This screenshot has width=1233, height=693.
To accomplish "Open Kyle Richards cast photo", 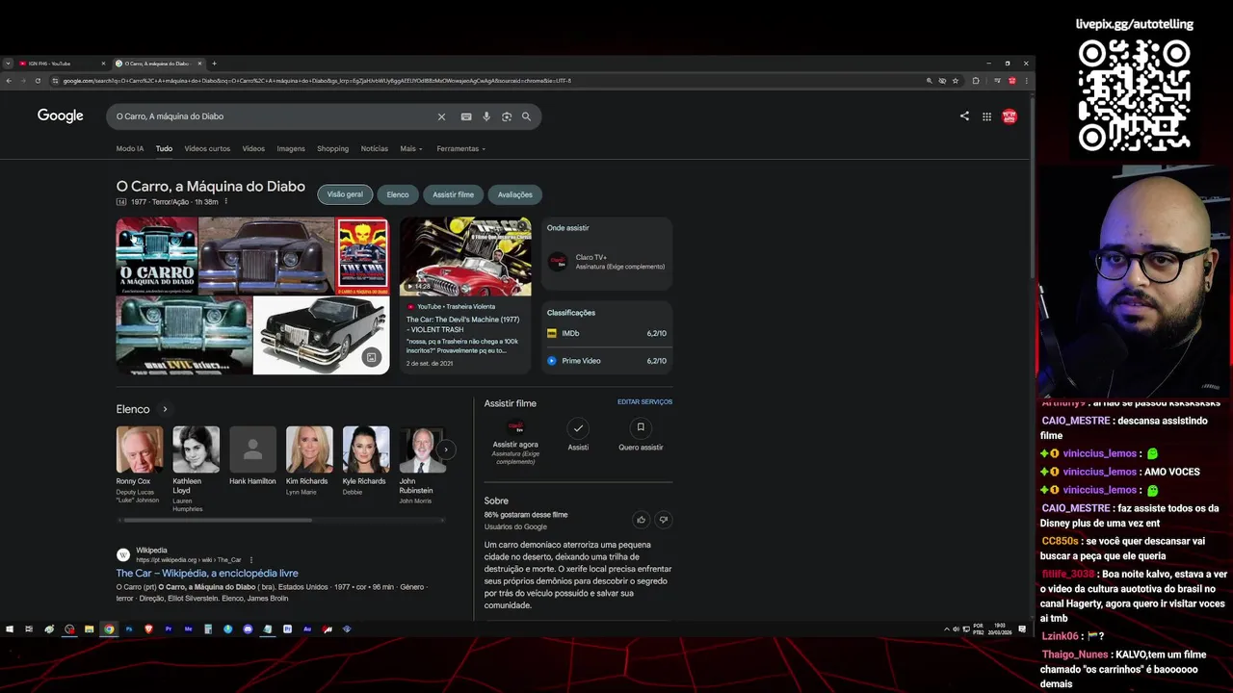I will tap(366, 449).
